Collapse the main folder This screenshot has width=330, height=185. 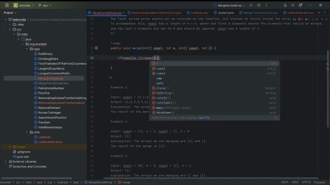coord(14,34)
